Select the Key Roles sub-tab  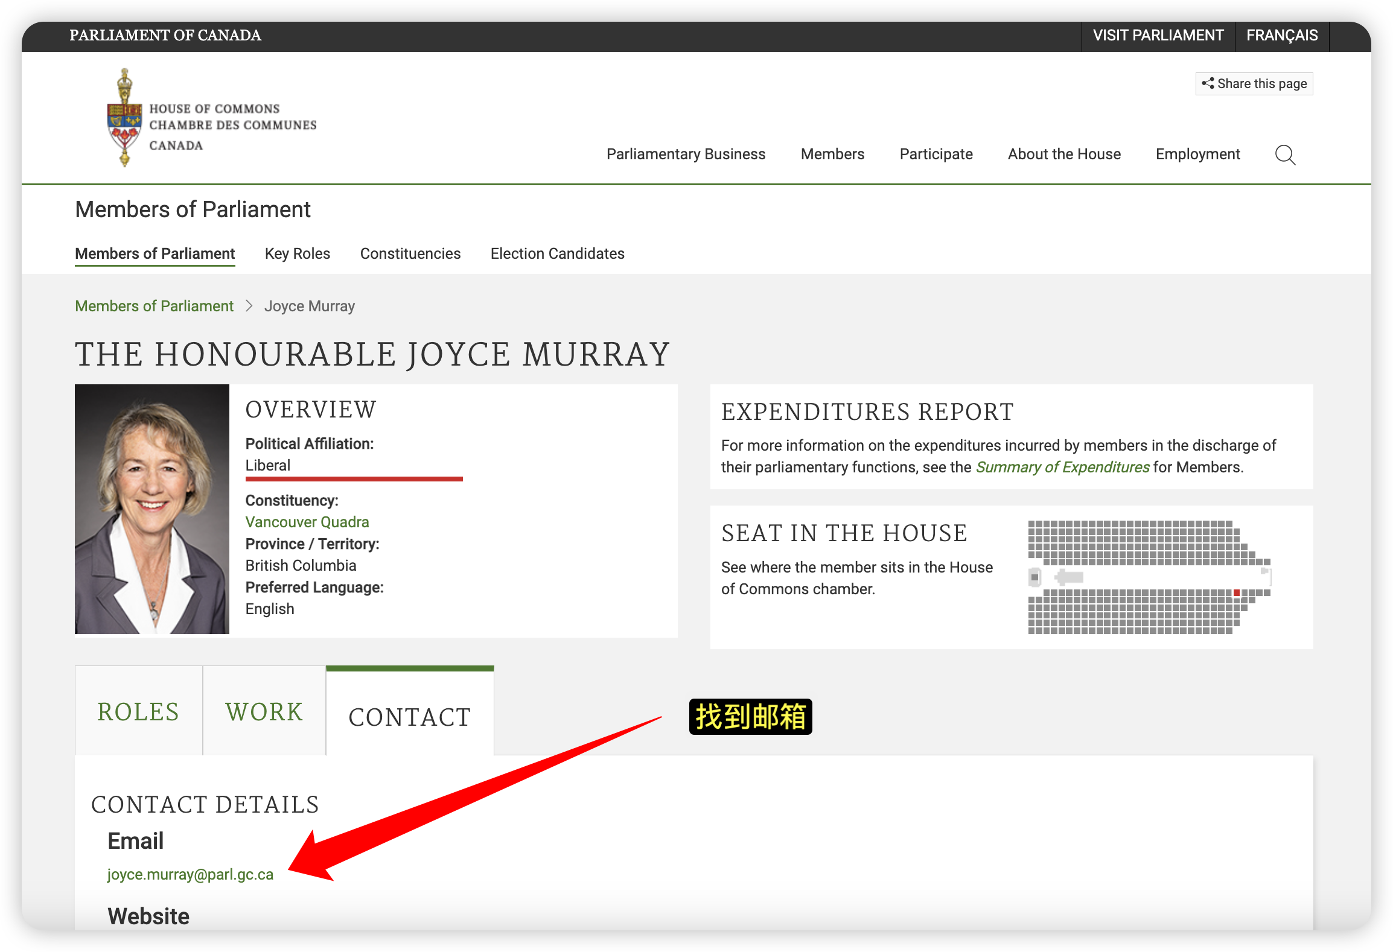click(x=298, y=254)
